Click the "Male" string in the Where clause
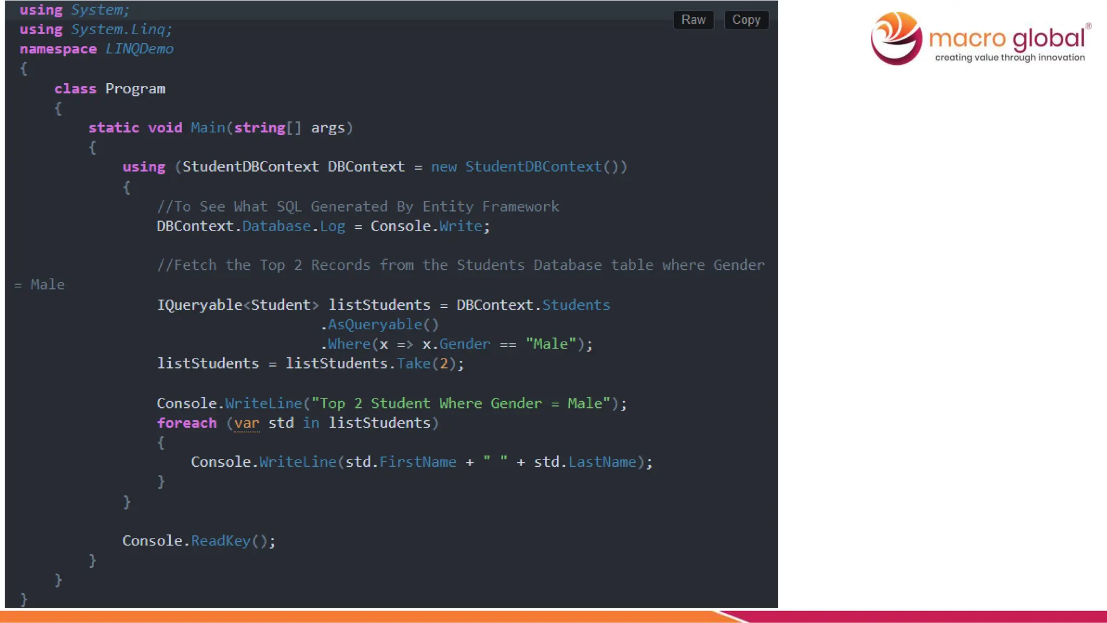 [x=551, y=344]
